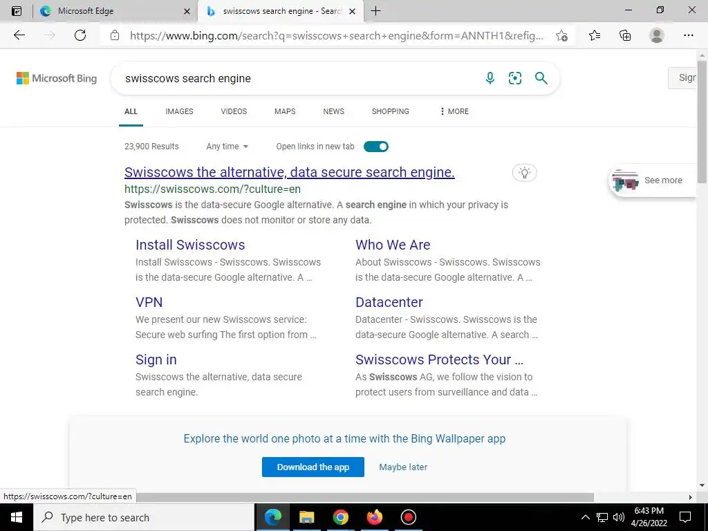Switch to the NEWS tab
Image resolution: width=708 pixels, height=531 pixels.
tap(334, 111)
